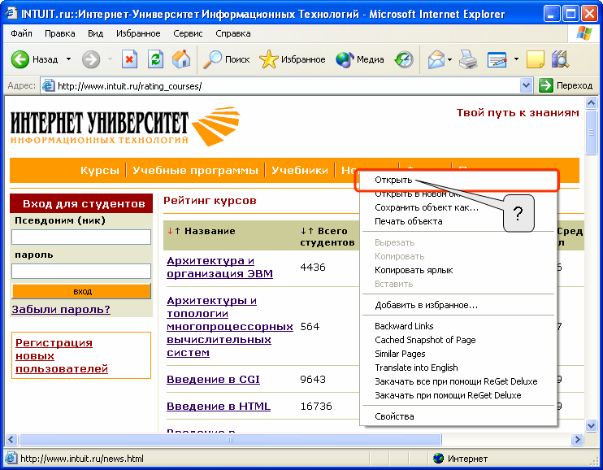
Task: Open Search (Поиск) magnifier icon
Action: (212, 59)
